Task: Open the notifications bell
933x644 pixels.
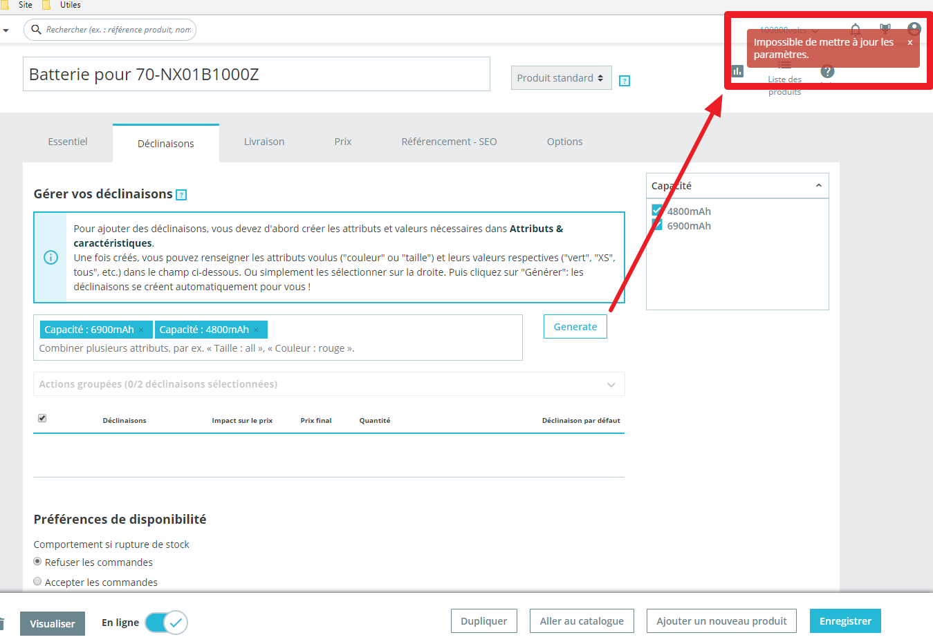Action: pyautogui.click(x=856, y=29)
